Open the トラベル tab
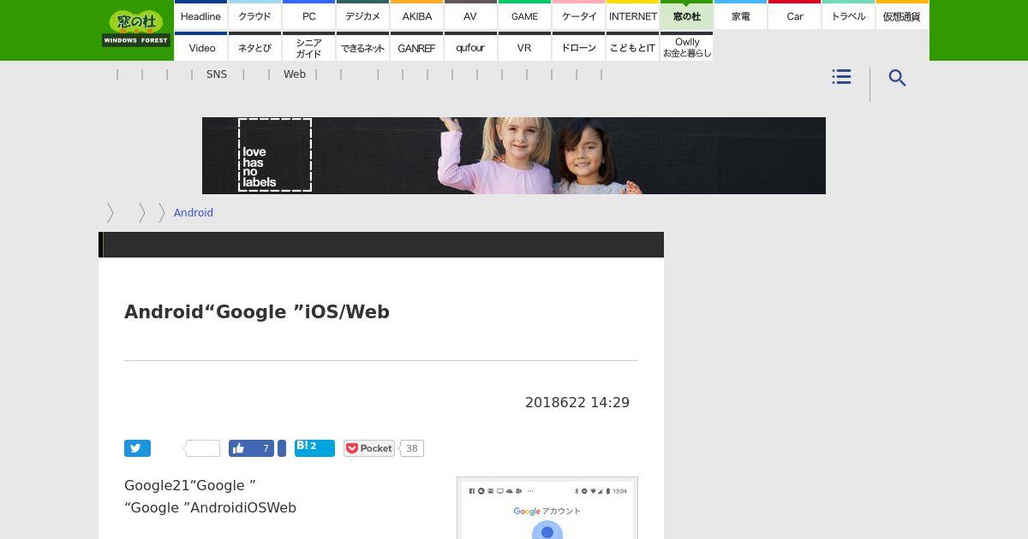Viewport: 1028px width, 539px height. coord(848,15)
